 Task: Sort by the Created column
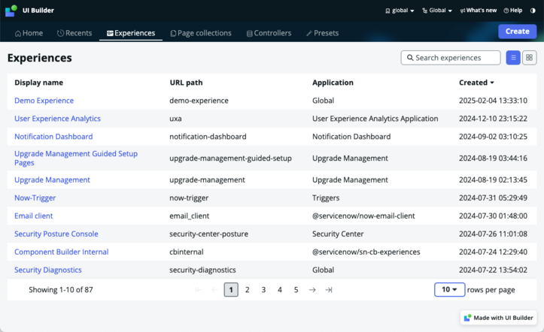click(x=476, y=83)
